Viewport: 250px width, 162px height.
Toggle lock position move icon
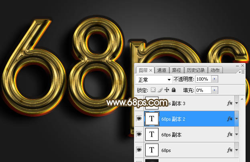coord(167,90)
